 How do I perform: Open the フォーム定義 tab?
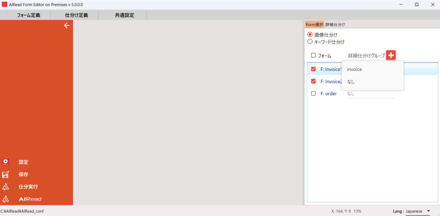28,15
